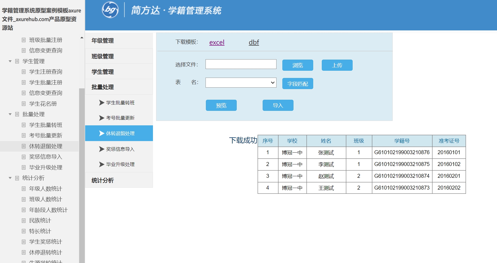Screen dimensions: 497x263
Task: Open 统计分析 in middle menu
Action: [119, 180]
